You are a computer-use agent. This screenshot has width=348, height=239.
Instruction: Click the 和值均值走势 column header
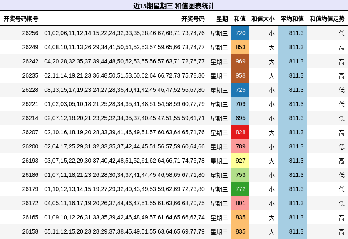point(327,19)
